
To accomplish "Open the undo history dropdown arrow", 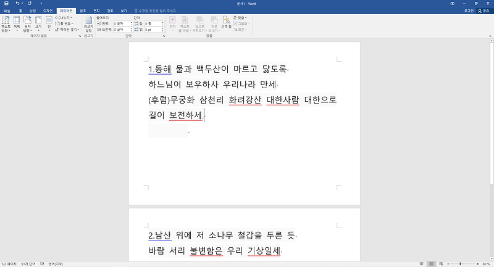I will tap(22, 3).
